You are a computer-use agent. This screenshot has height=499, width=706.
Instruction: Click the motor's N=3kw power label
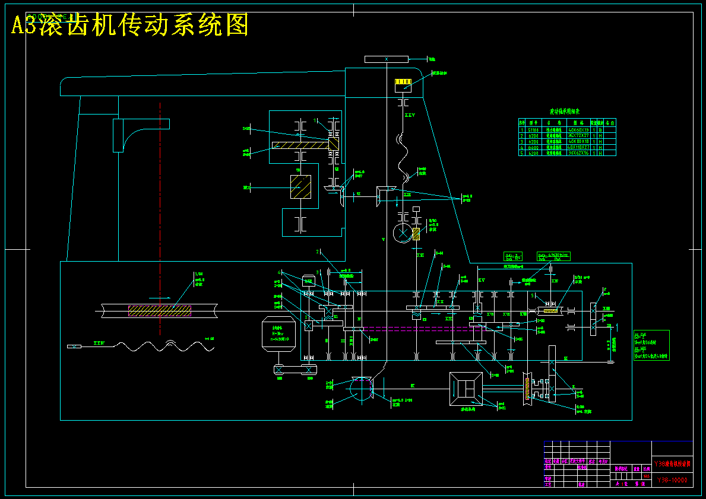click(278, 333)
